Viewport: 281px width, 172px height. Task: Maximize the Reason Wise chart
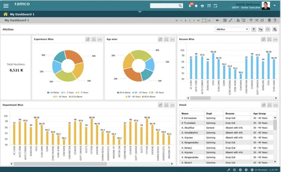pyautogui.click(x=269, y=39)
